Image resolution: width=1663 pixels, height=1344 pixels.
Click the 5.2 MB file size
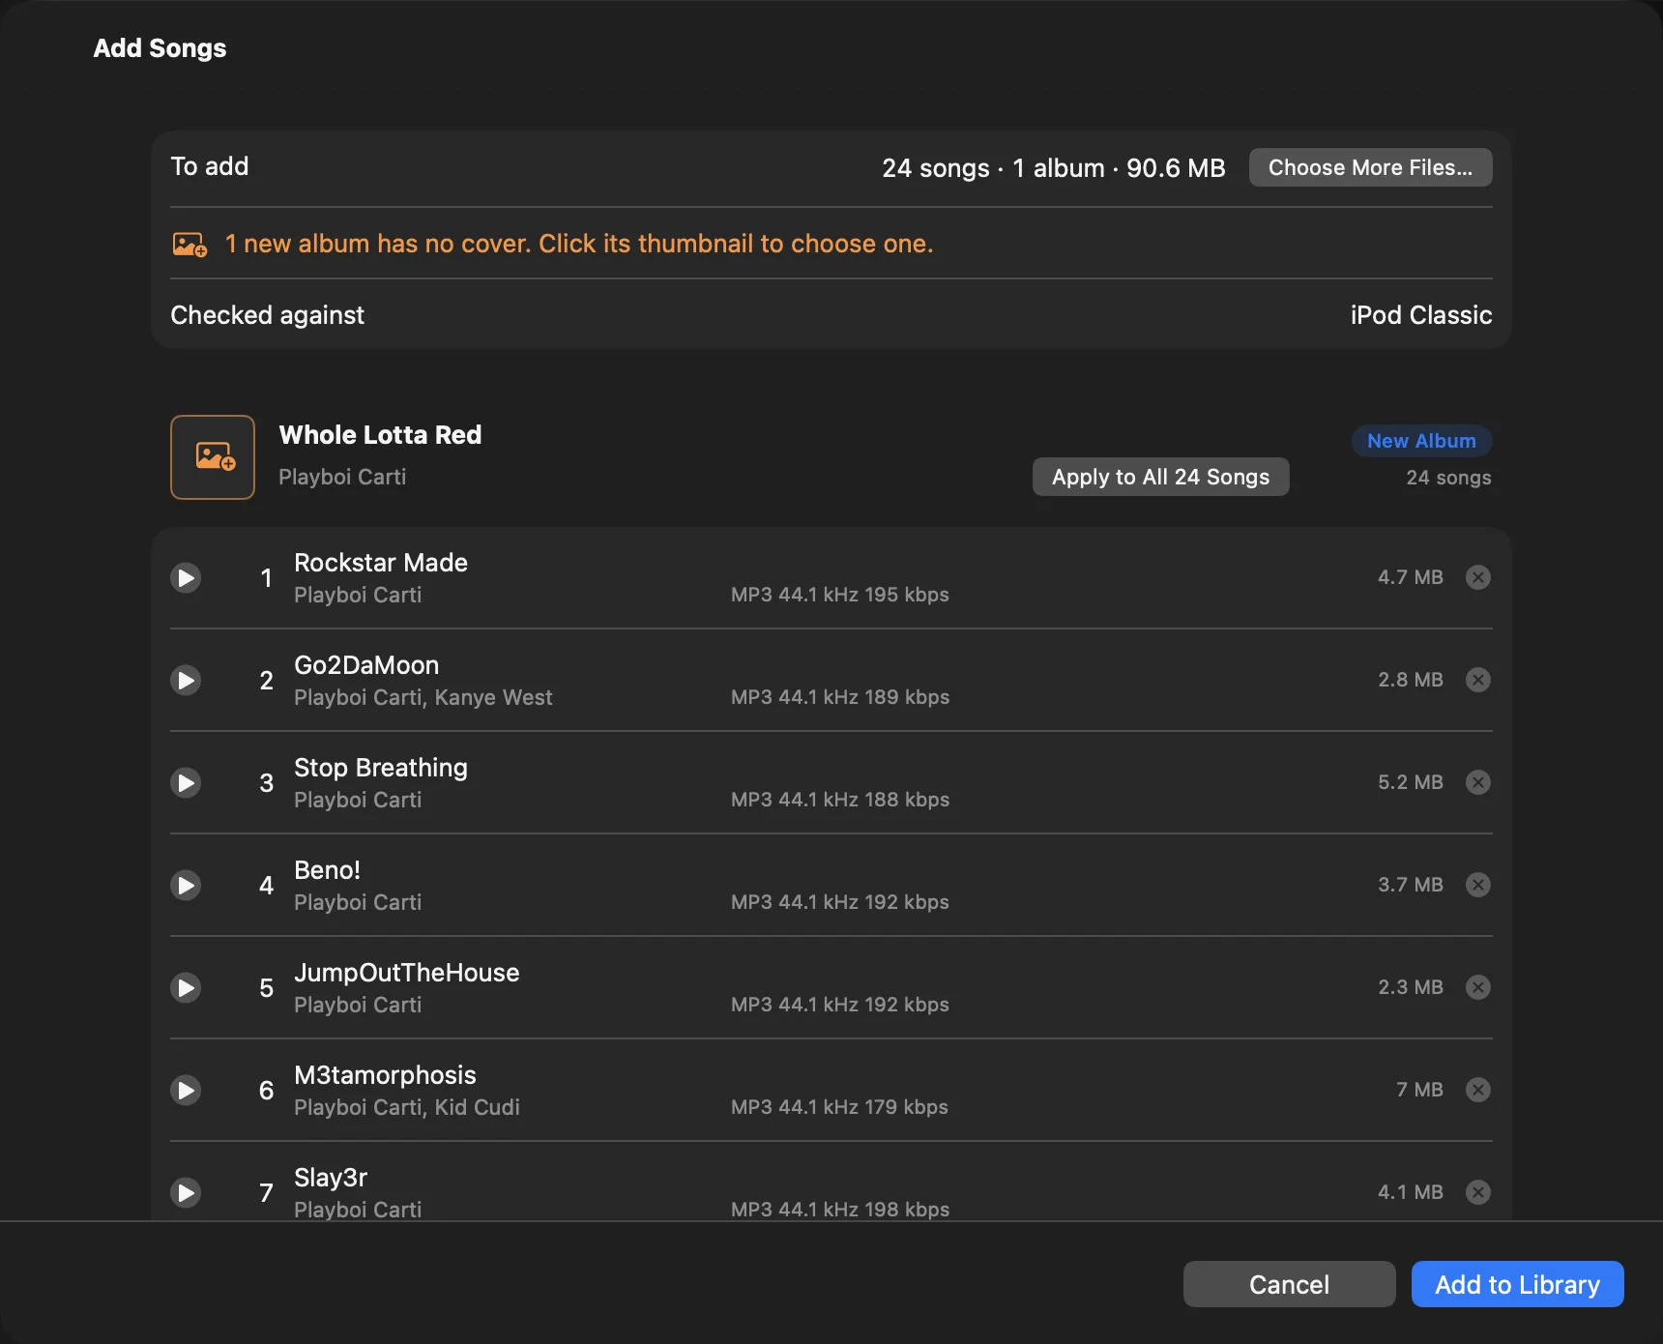[1411, 782]
